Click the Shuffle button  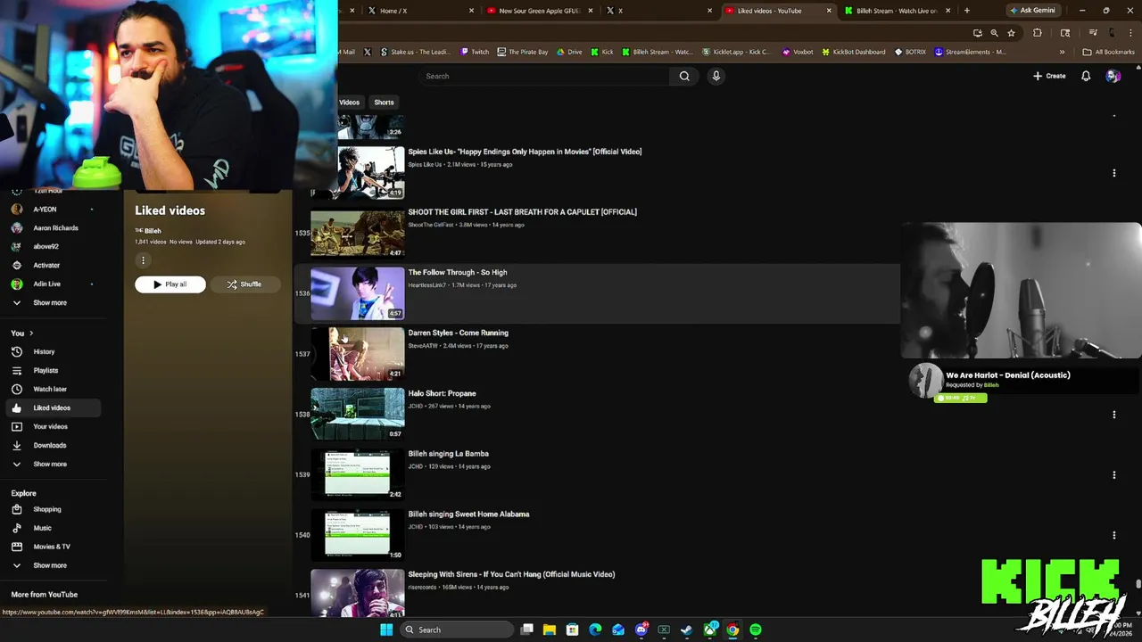tap(244, 284)
